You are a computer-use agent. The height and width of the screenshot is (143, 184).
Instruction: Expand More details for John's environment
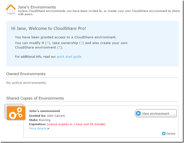(39, 128)
